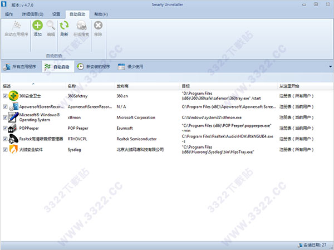Viewport: 334px width, 250px height.
Task: Select the 火绒安全软件 orange shield icon
Action: [13, 149]
